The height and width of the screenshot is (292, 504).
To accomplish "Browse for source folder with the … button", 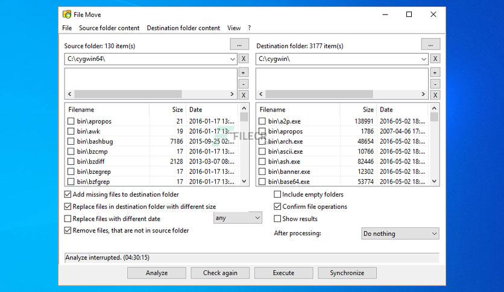I will (x=239, y=45).
